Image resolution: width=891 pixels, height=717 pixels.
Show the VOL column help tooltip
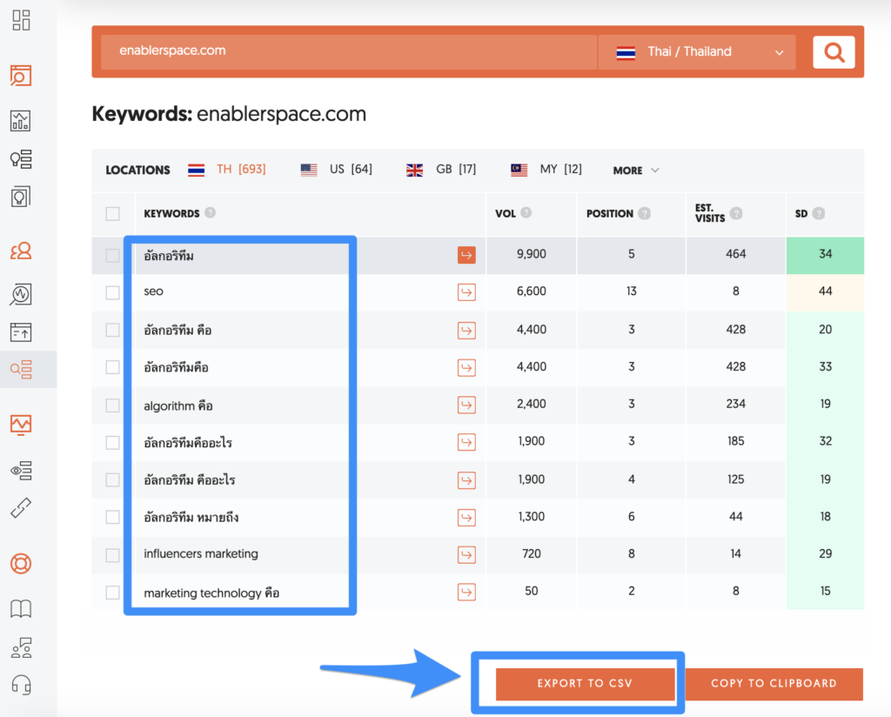tap(526, 212)
